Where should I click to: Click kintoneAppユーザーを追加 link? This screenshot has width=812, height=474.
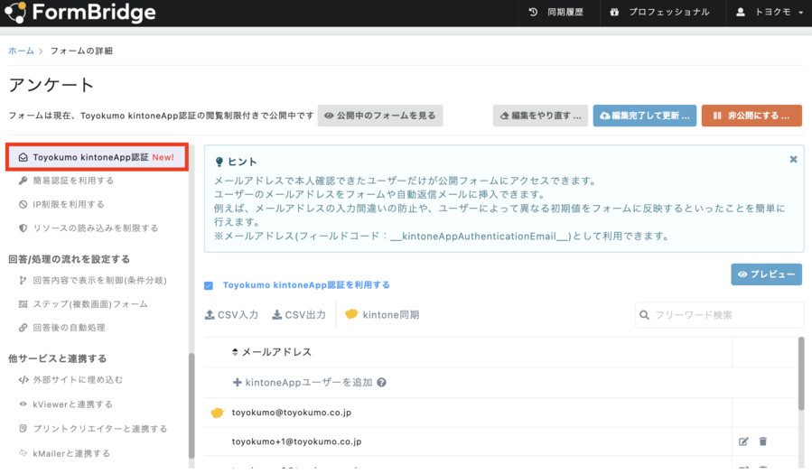[303, 383]
